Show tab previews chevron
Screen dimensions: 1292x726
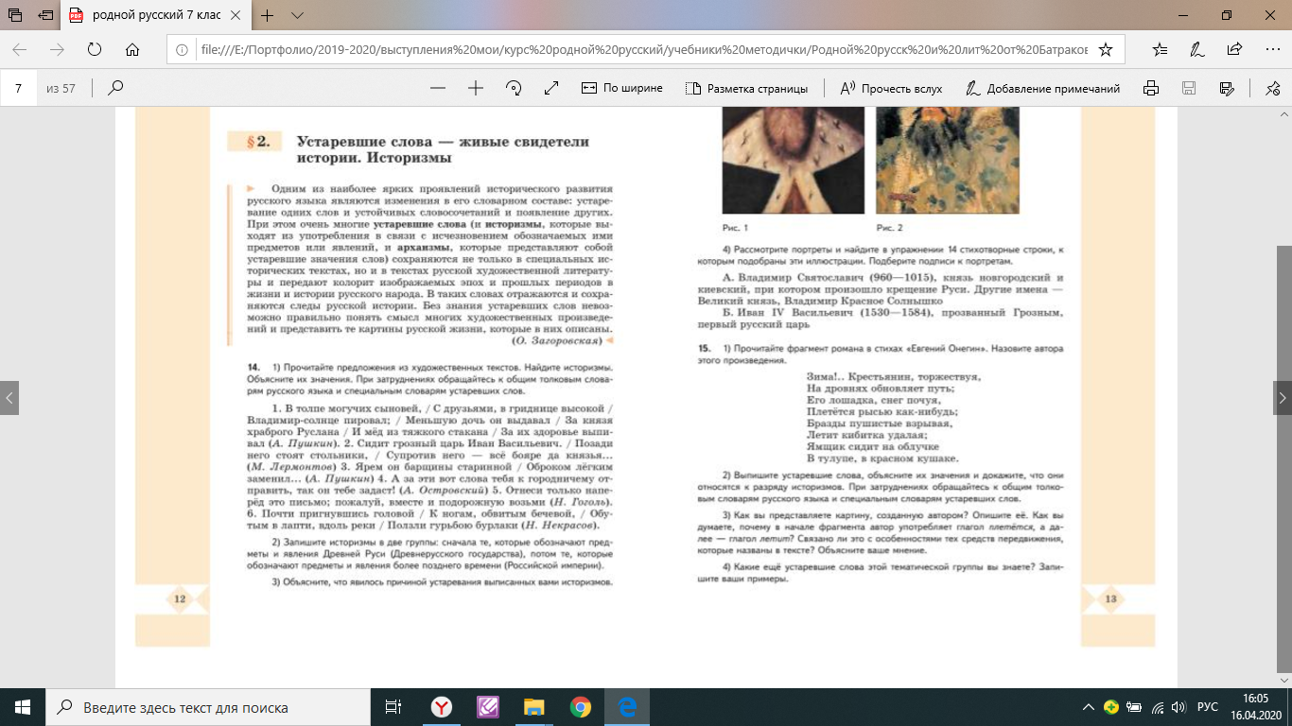(296, 15)
